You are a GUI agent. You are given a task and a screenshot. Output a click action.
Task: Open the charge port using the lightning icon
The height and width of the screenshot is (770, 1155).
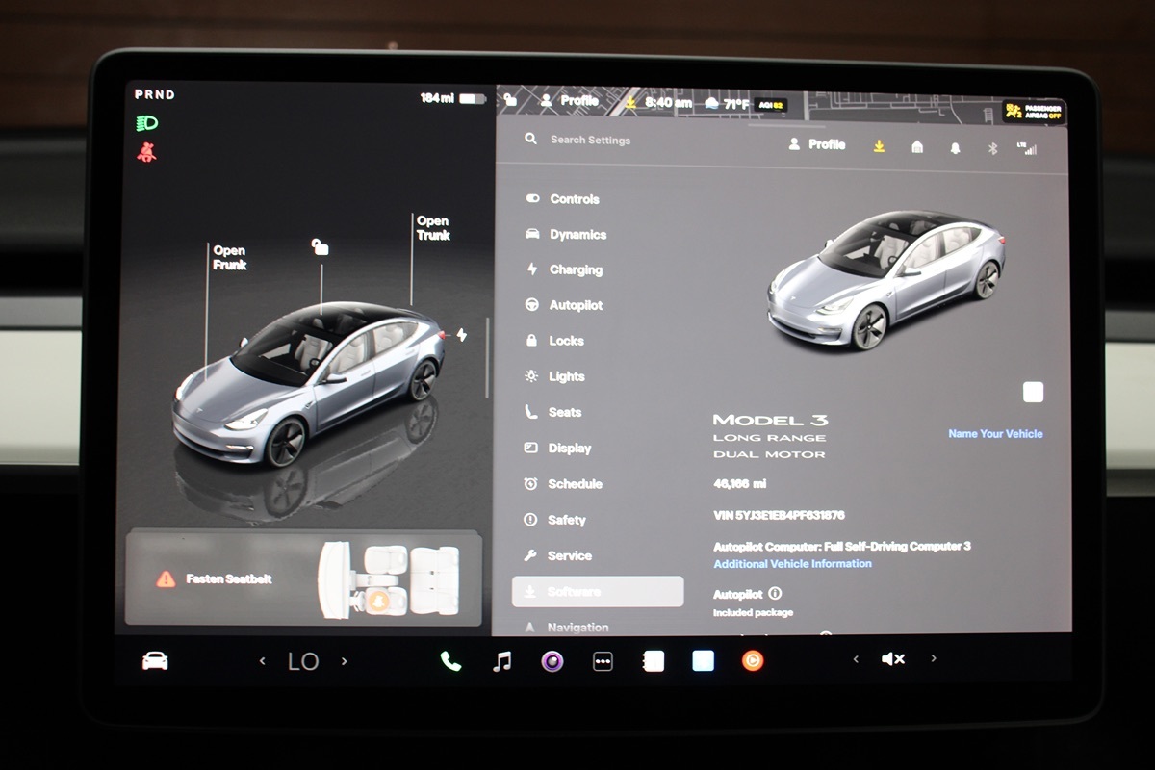461,335
